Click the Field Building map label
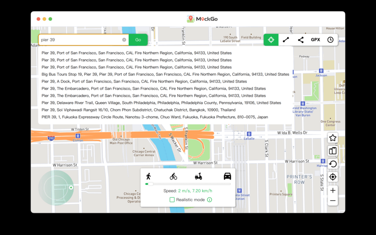This screenshot has height=235, width=376. point(251,38)
